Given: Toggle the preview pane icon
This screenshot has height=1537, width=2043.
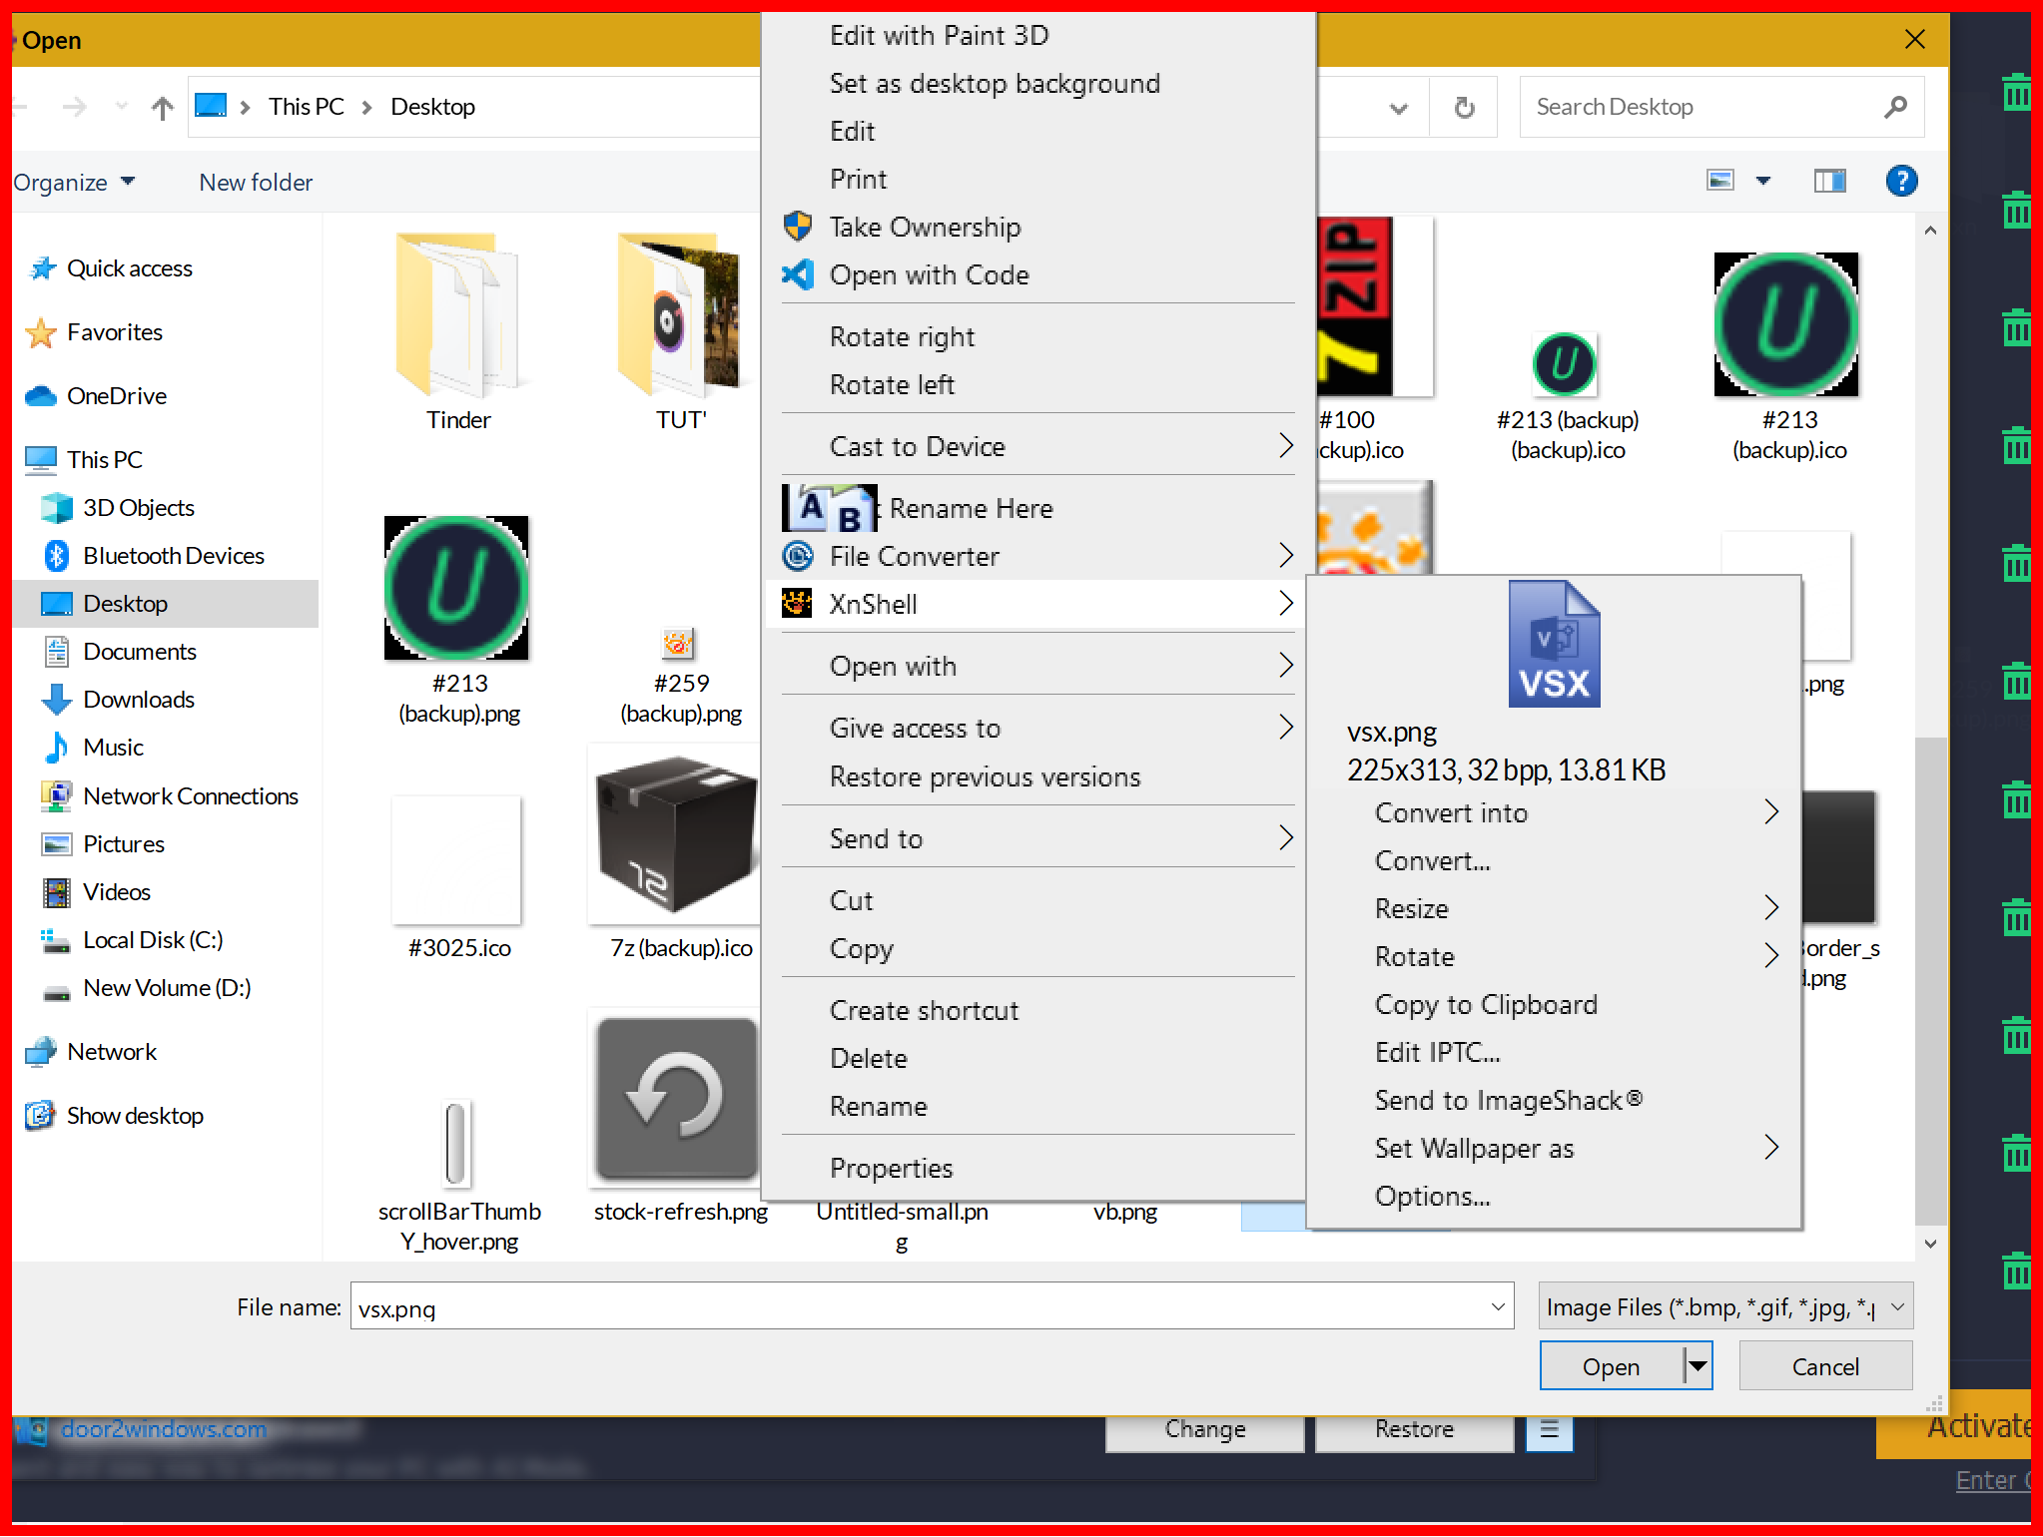Looking at the screenshot, I should coord(1829,181).
